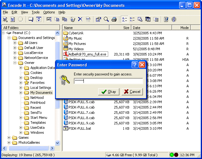This screenshot has height=159, width=202.
Task: Open the Tools menu
Action: [36, 12]
